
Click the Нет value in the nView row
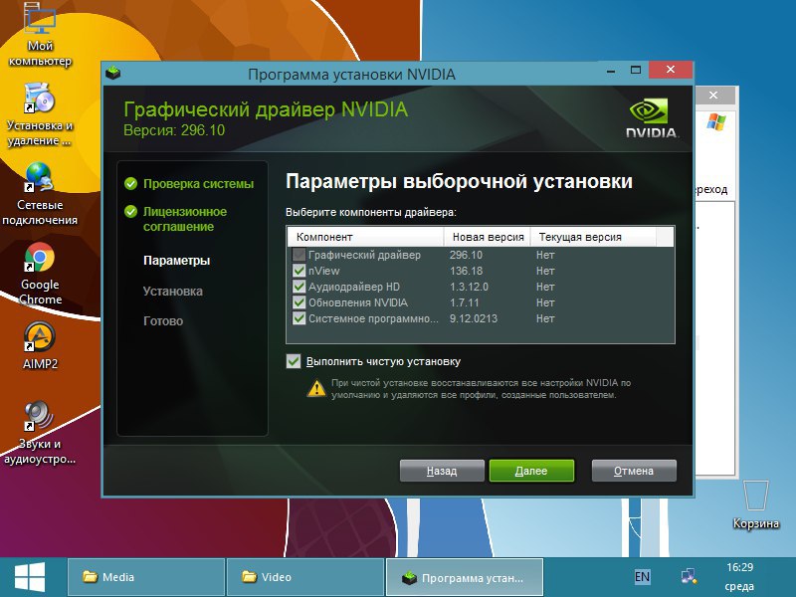coord(545,271)
